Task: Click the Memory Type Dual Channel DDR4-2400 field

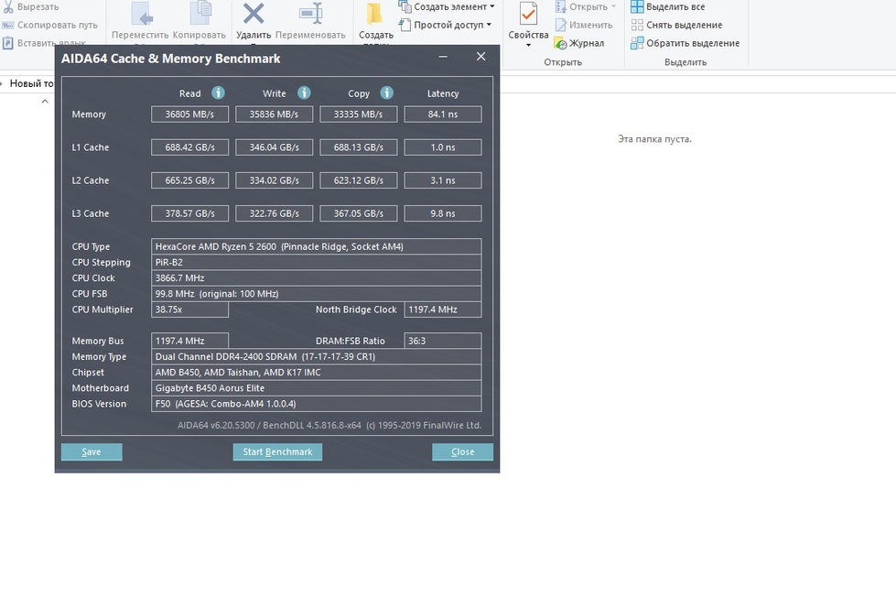Action: tap(316, 357)
